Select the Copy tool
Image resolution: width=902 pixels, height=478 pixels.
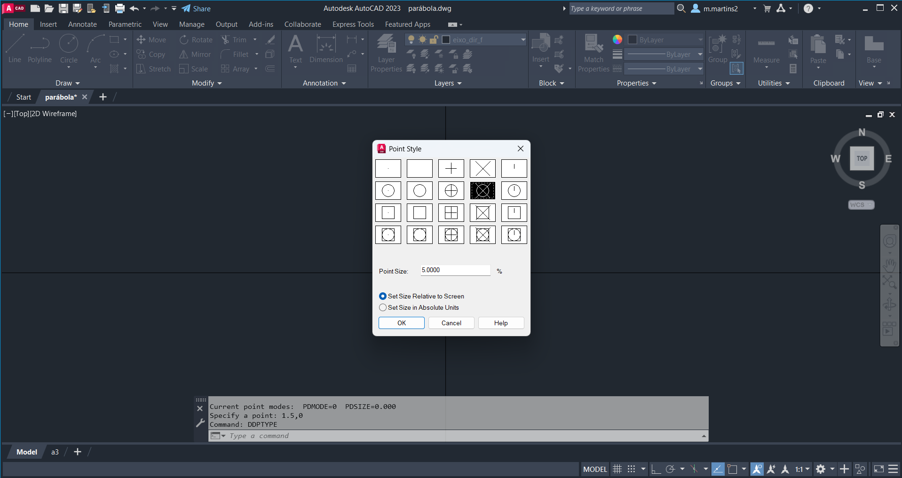(x=151, y=55)
